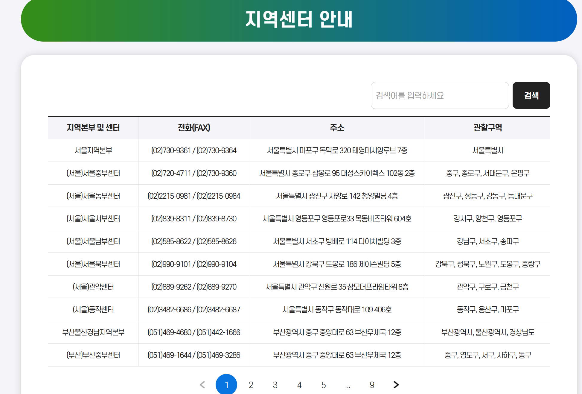Screen dimensions: 582x394
Task: Select the 서울지역본부 row name
Action: (93, 150)
